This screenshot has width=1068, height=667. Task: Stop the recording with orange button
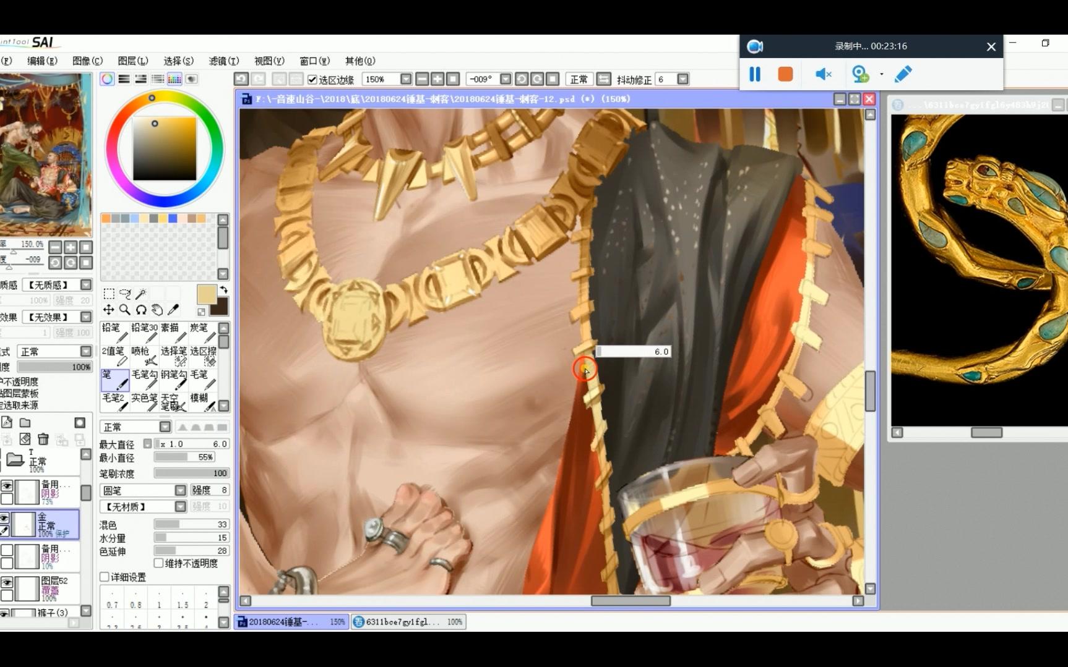click(785, 74)
